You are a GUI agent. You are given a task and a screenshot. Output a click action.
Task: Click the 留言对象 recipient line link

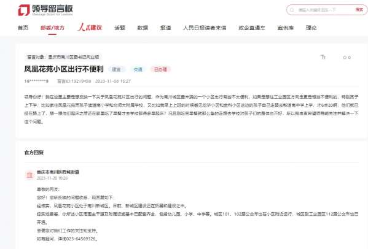click(63, 57)
